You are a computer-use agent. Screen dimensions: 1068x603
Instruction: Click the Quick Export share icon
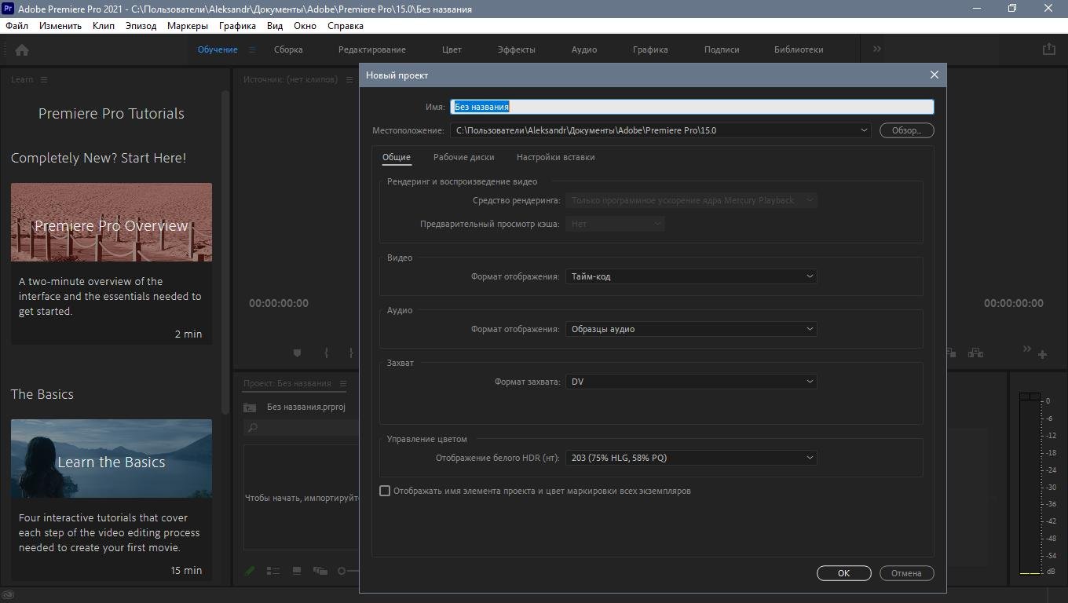click(1048, 49)
